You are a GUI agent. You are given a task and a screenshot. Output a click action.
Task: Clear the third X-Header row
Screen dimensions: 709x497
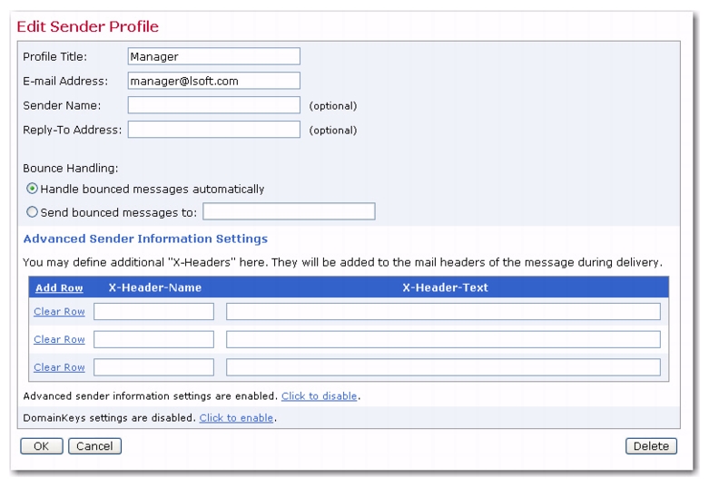tap(59, 368)
